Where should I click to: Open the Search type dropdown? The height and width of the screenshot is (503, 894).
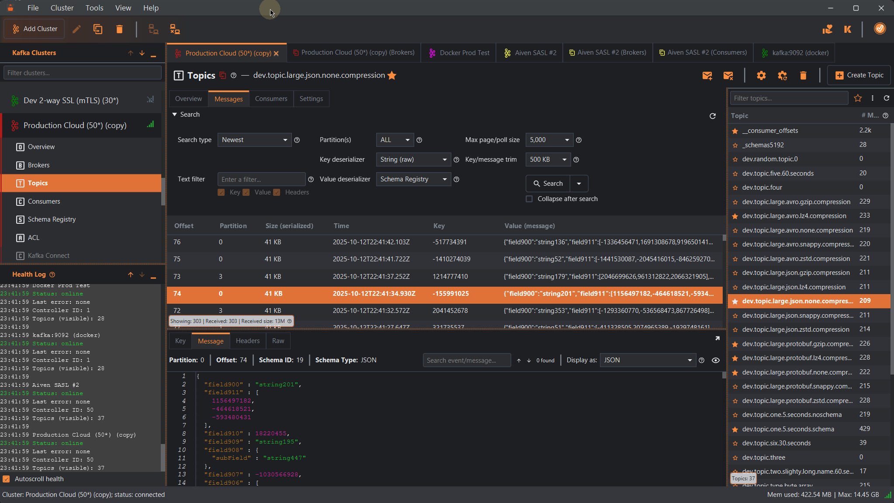click(254, 140)
